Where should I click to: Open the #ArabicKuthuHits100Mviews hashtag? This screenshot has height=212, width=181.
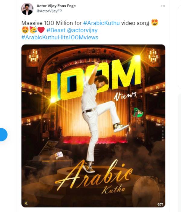point(60,37)
